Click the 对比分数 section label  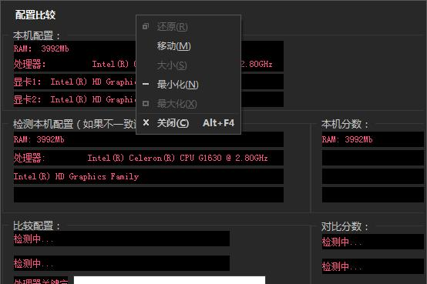coord(345,226)
